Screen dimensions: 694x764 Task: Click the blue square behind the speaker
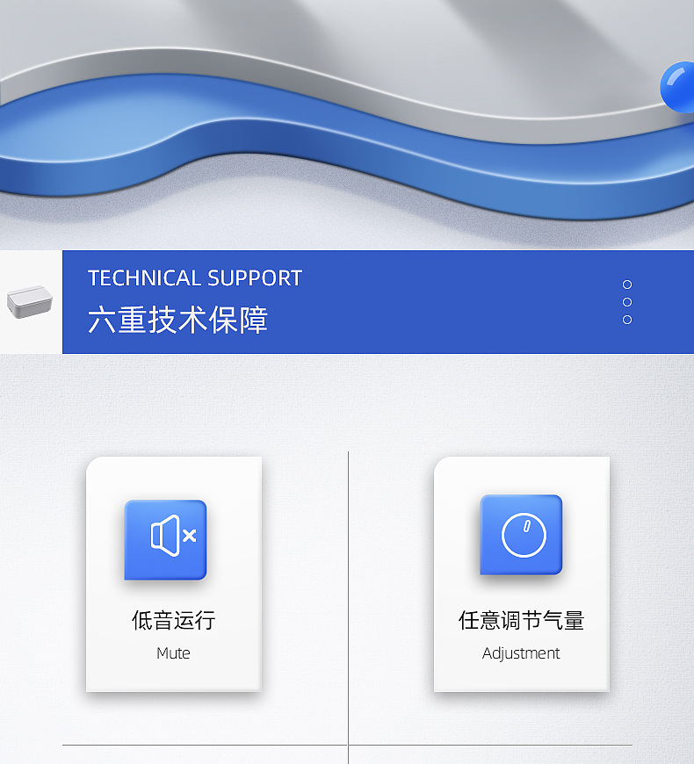tap(166, 540)
